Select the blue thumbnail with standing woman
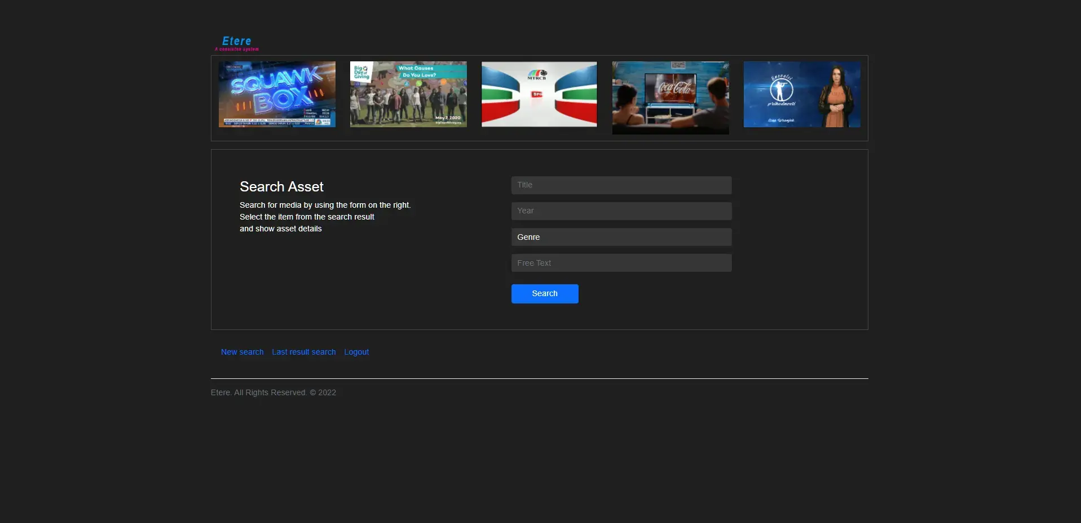1081x523 pixels. tap(802, 94)
